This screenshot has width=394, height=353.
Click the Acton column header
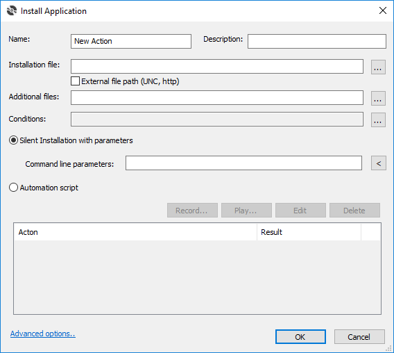(135, 232)
